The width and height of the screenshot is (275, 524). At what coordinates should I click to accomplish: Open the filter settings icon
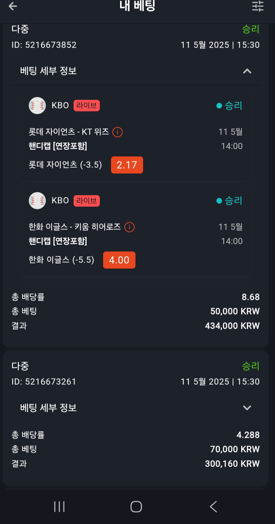pyautogui.click(x=258, y=6)
